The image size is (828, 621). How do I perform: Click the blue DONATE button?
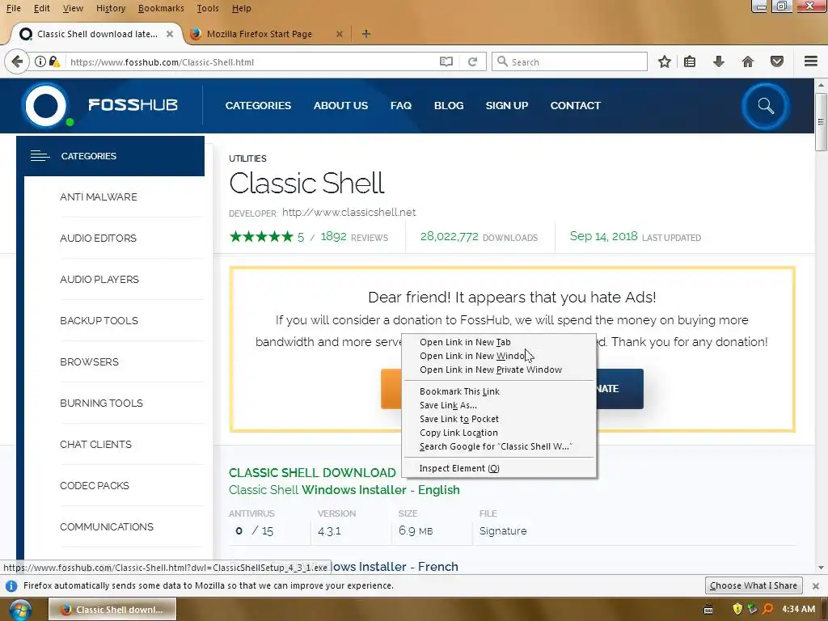[619, 389]
